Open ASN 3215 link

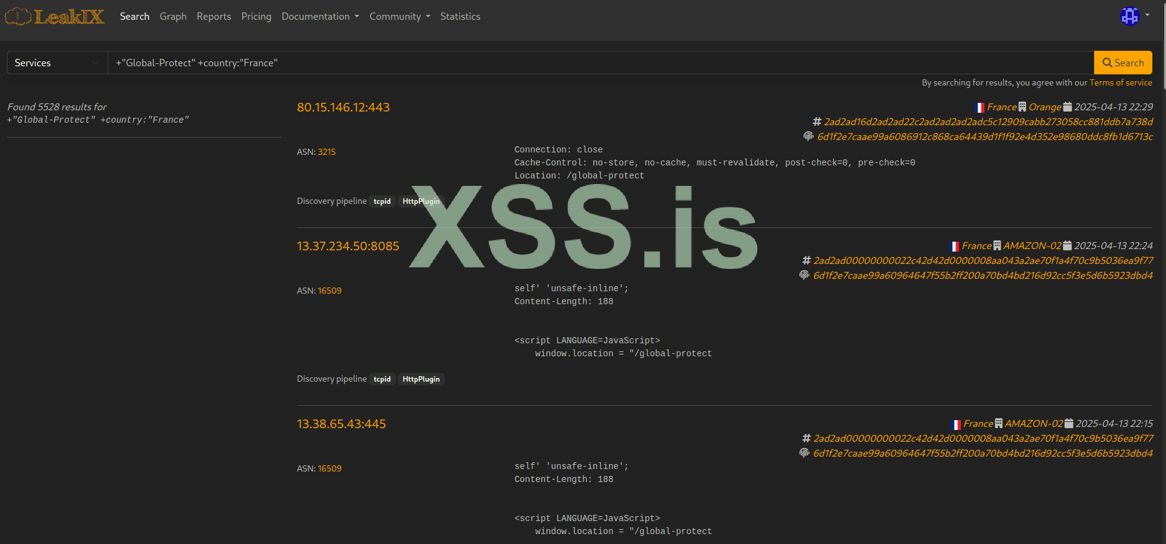coord(327,152)
